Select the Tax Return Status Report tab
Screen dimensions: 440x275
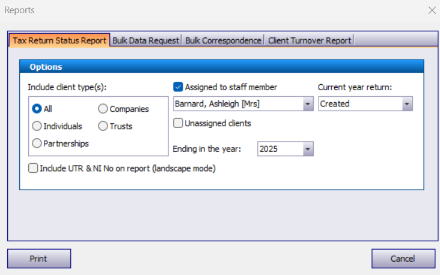click(59, 40)
